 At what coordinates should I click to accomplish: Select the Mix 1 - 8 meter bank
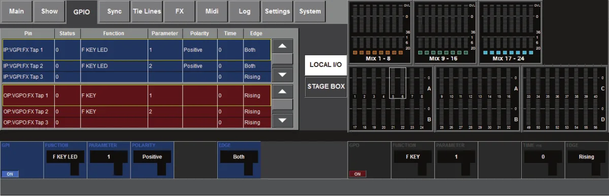click(380, 32)
